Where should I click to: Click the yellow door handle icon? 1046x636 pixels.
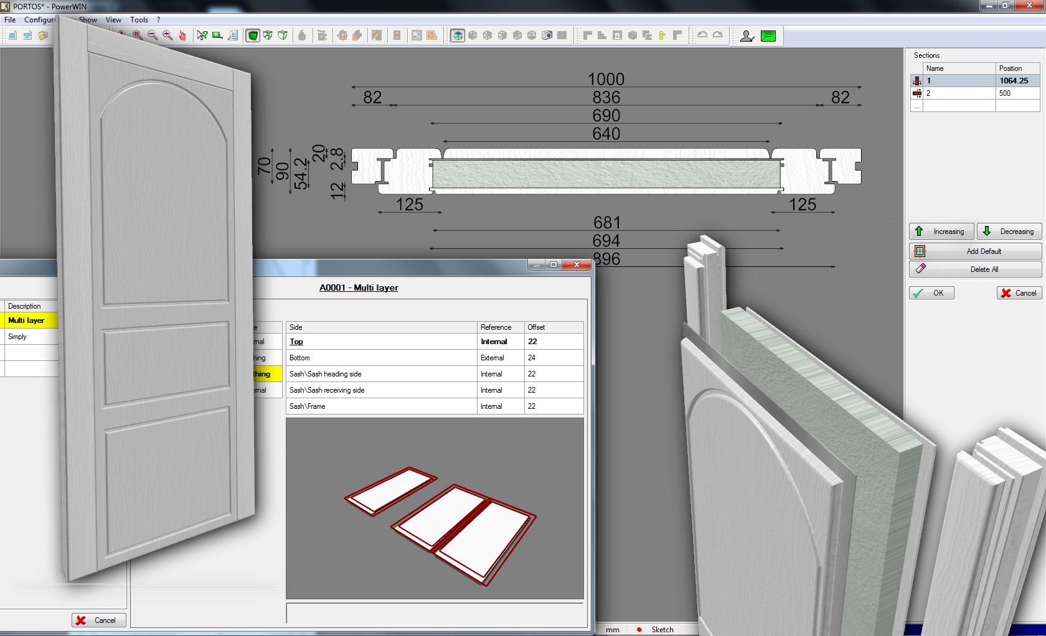click(662, 35)
